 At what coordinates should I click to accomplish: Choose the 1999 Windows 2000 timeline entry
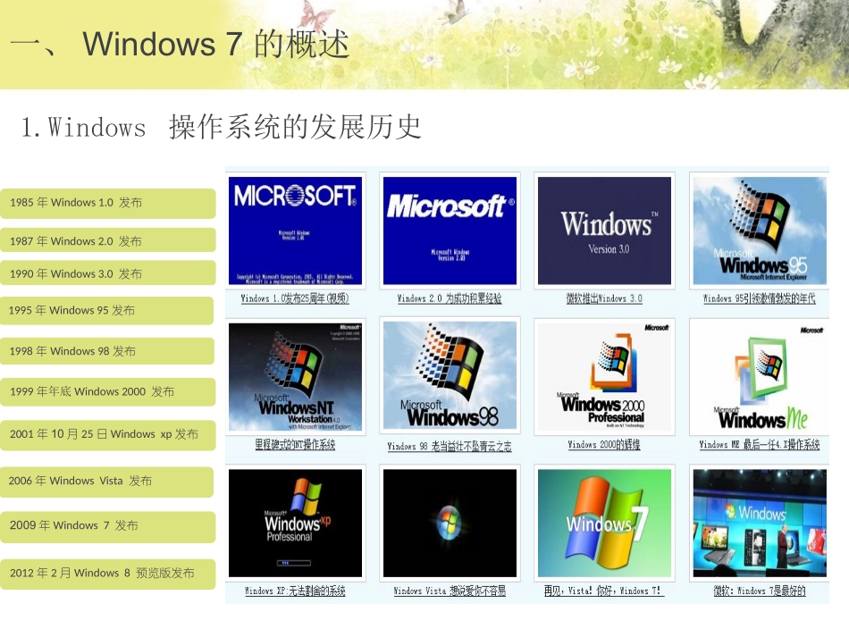(108, 391)
